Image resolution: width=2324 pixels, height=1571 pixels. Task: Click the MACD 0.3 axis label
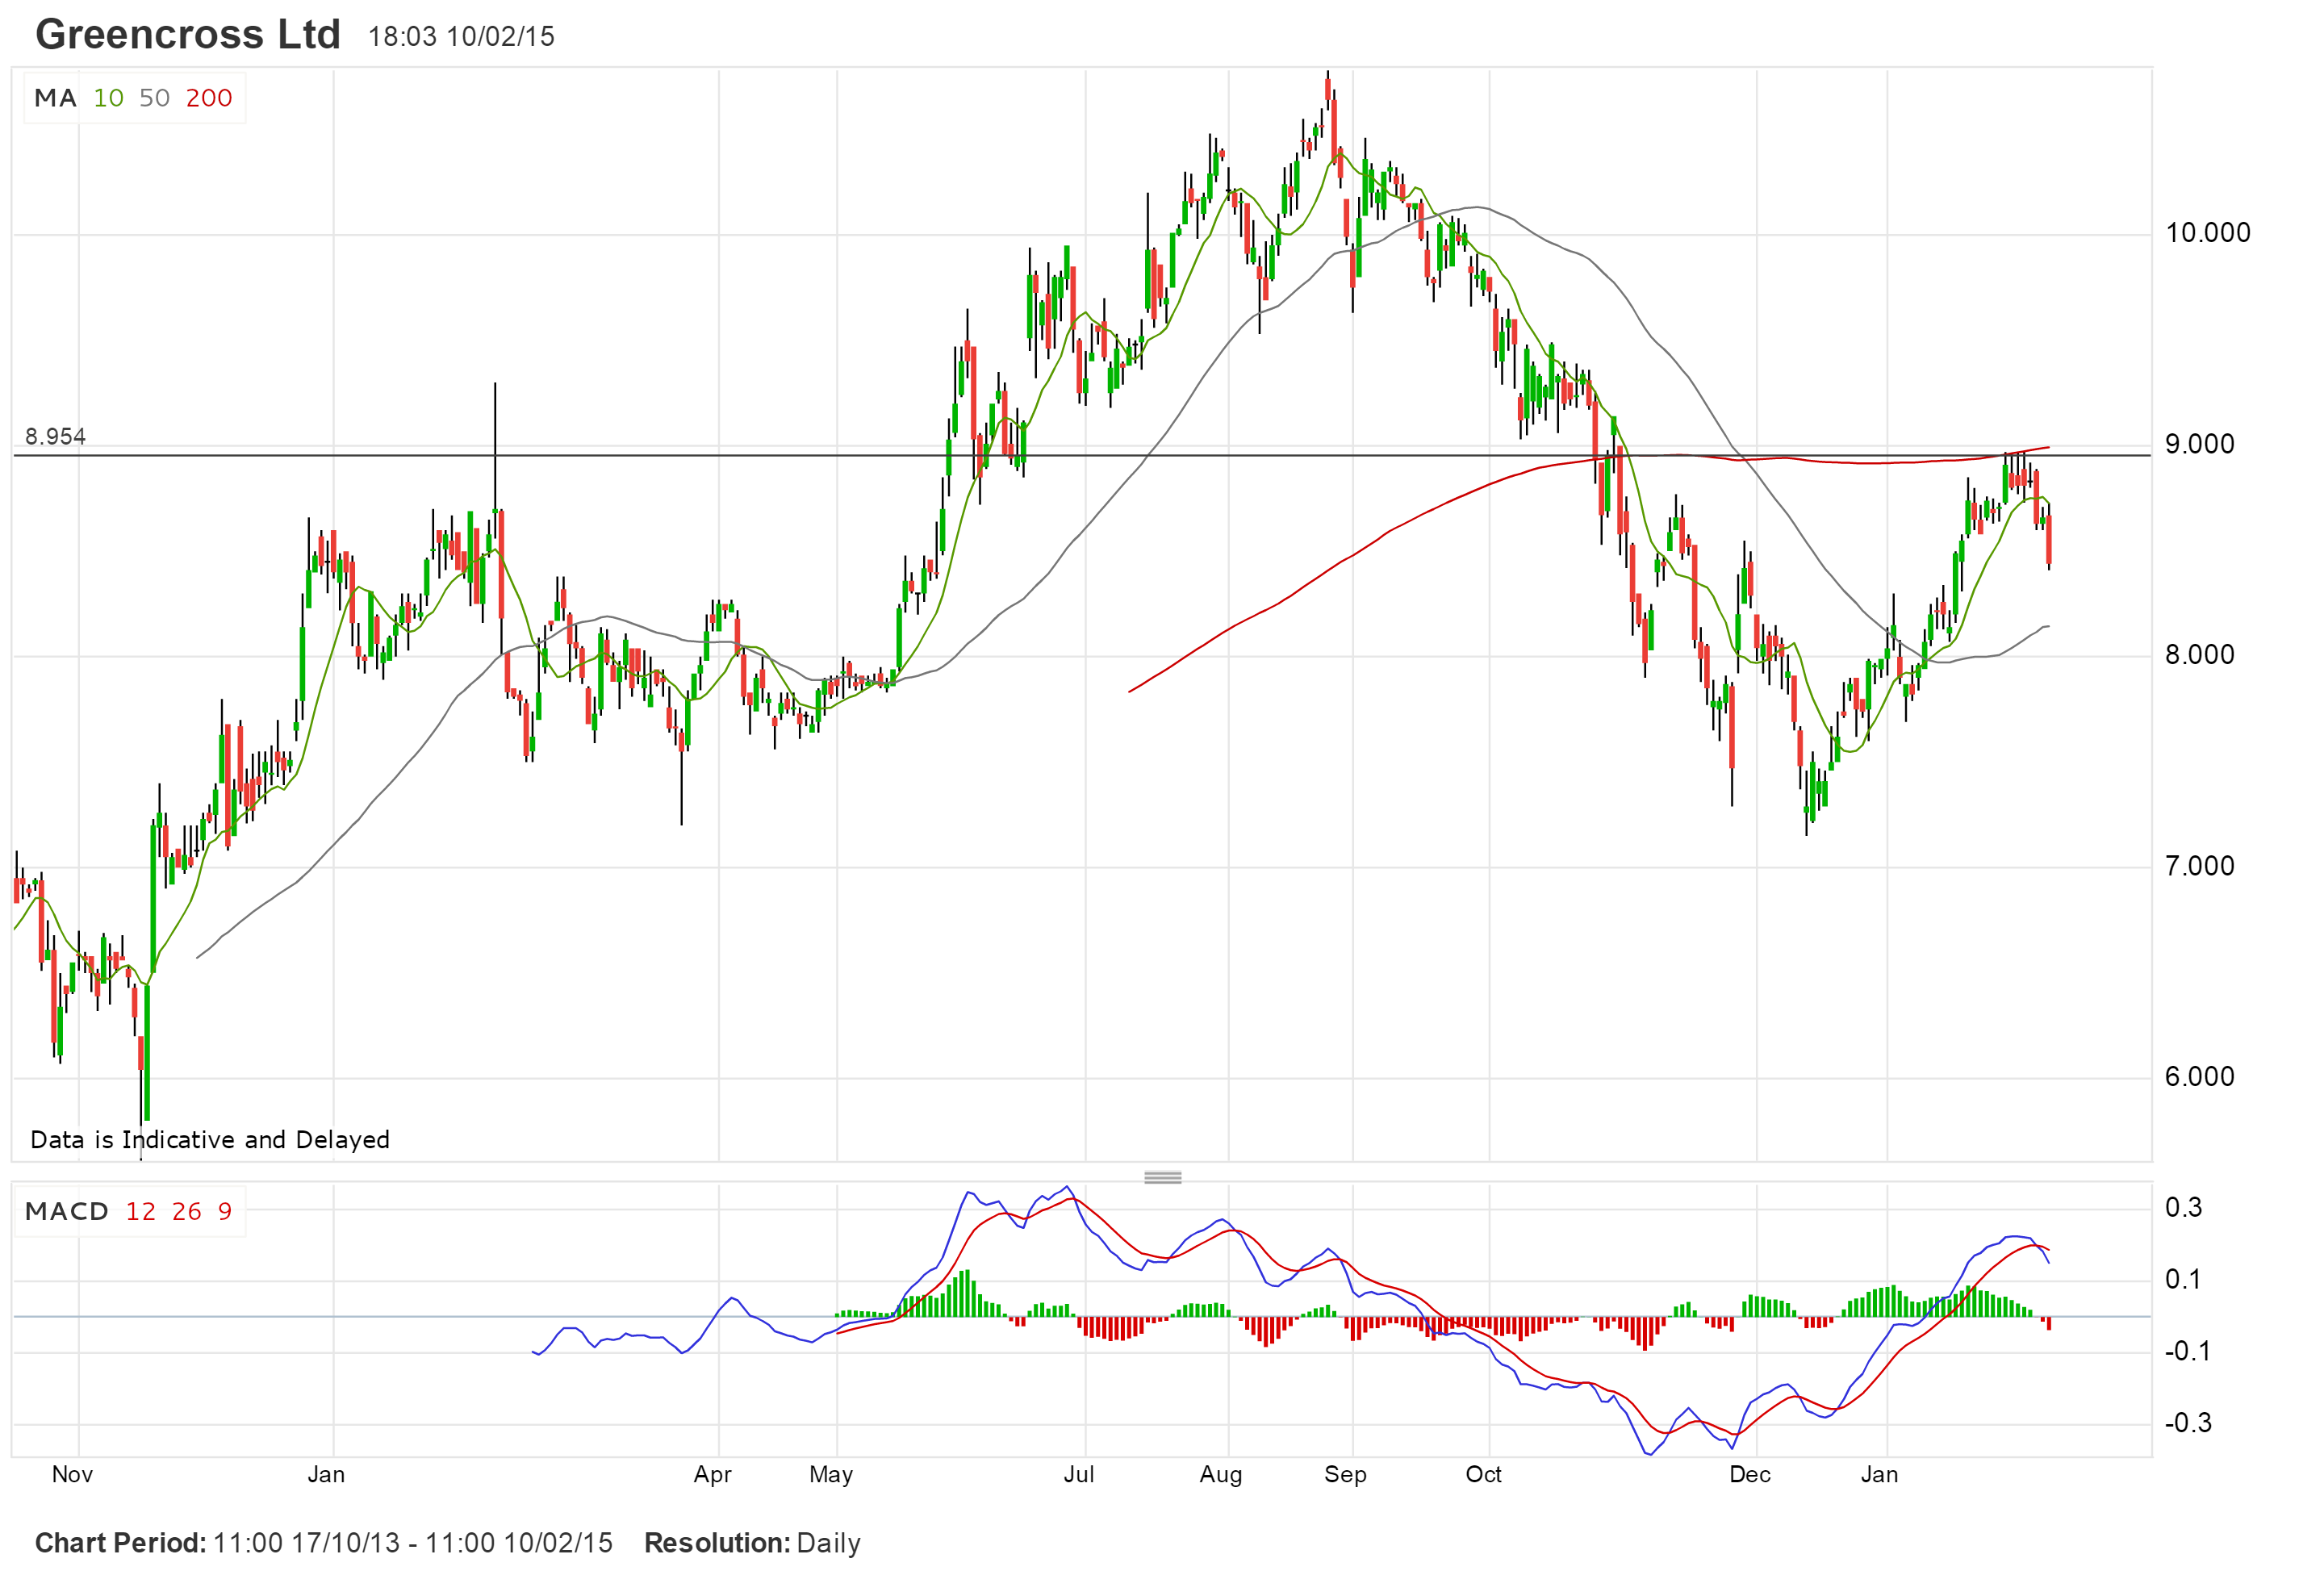pyautogui.click(x=2183, y=1208)
